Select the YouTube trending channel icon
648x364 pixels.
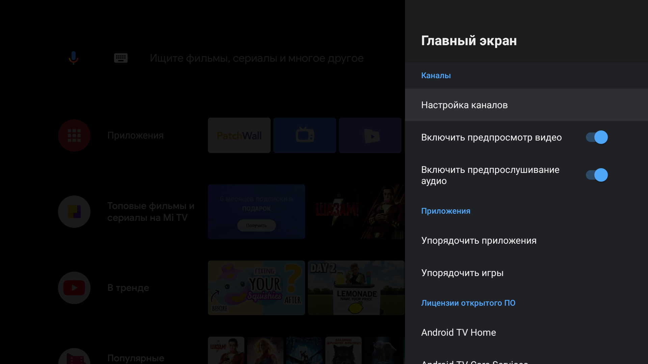pyautogui.click(x=74, y=288)
